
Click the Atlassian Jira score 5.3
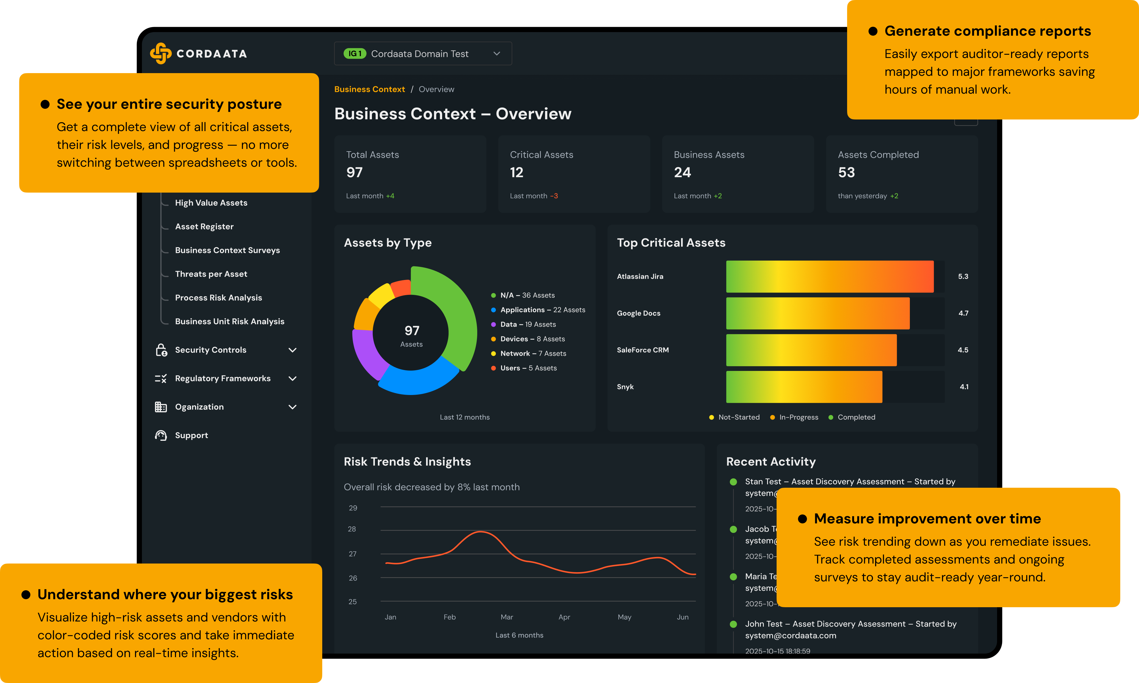click(x=963, y=277)
